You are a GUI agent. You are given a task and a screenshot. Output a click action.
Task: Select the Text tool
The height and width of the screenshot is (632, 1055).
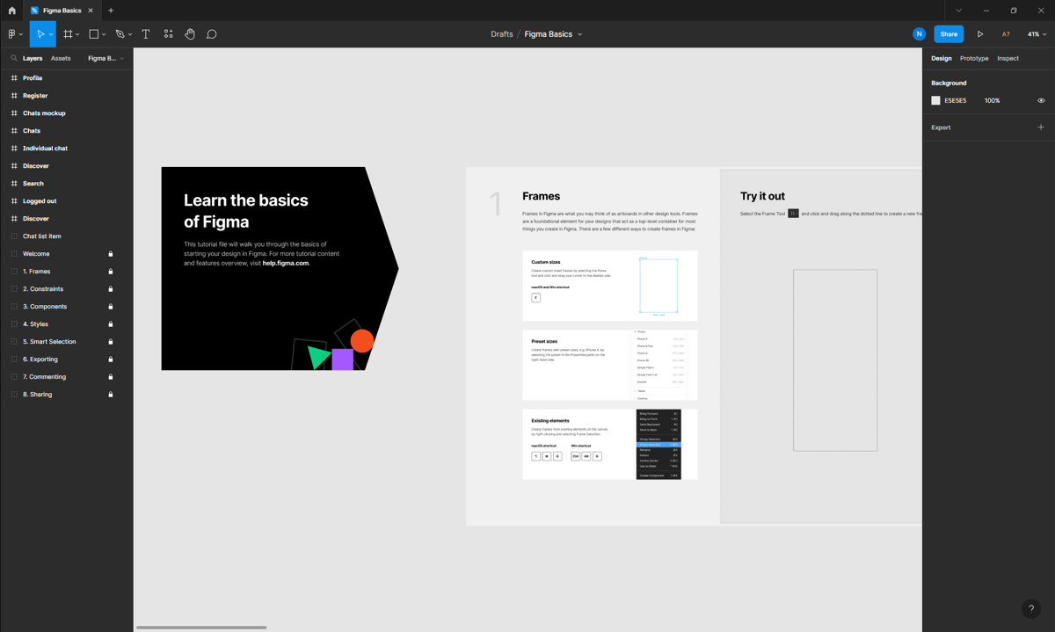(x=146, y=34)
